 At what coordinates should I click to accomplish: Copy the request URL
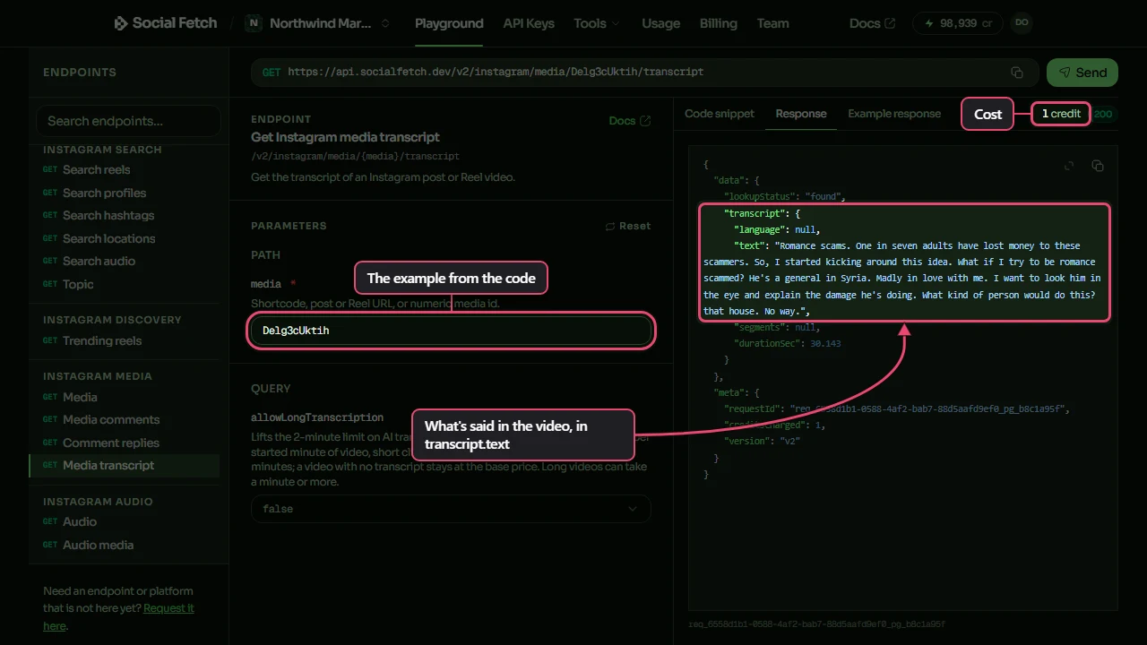(x=1017, y=73)
